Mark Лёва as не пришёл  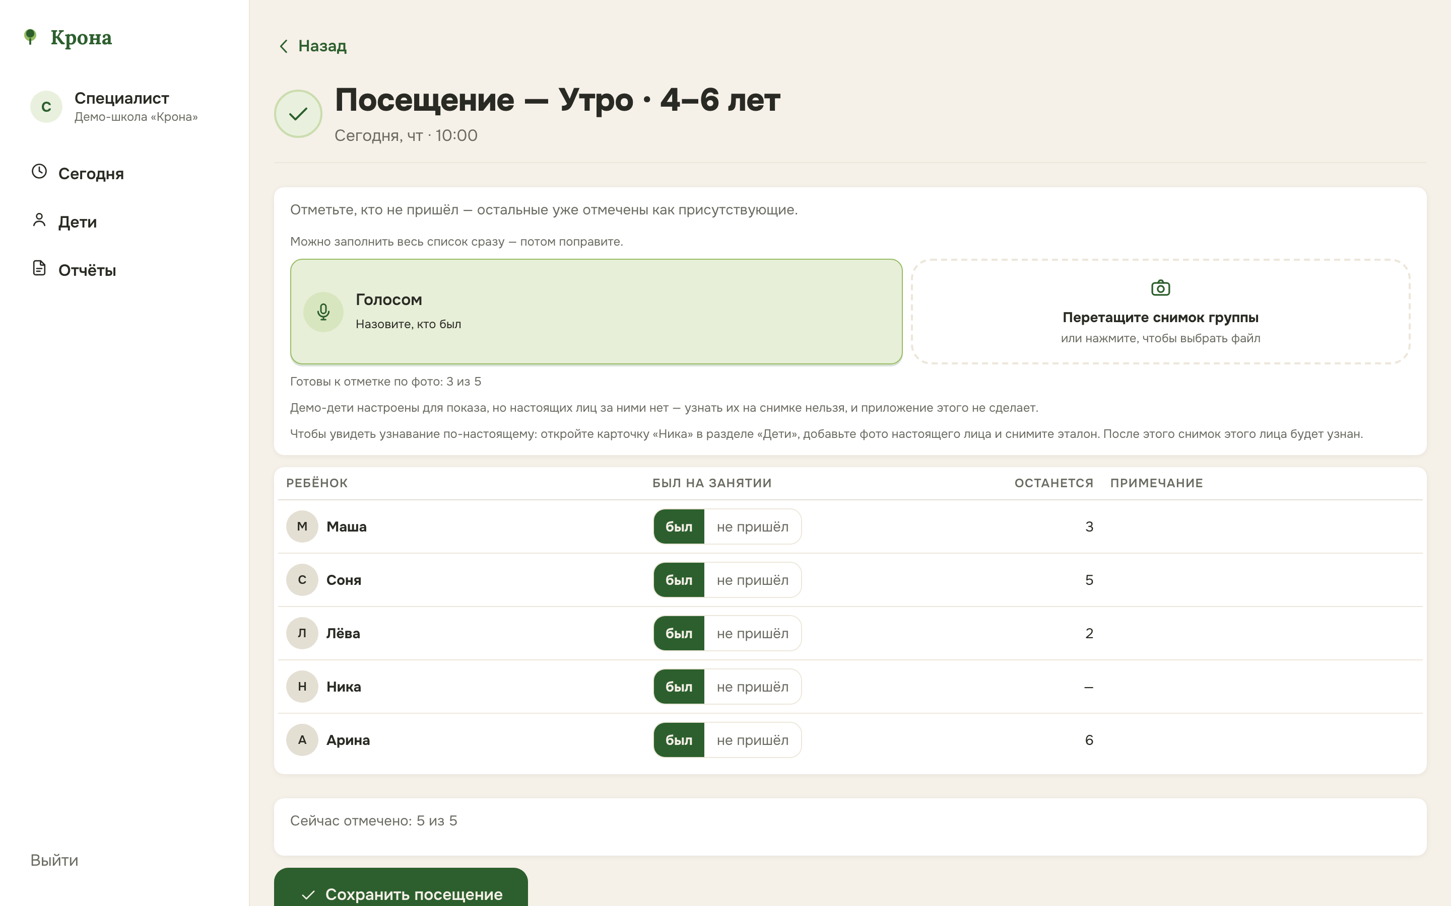753,633
